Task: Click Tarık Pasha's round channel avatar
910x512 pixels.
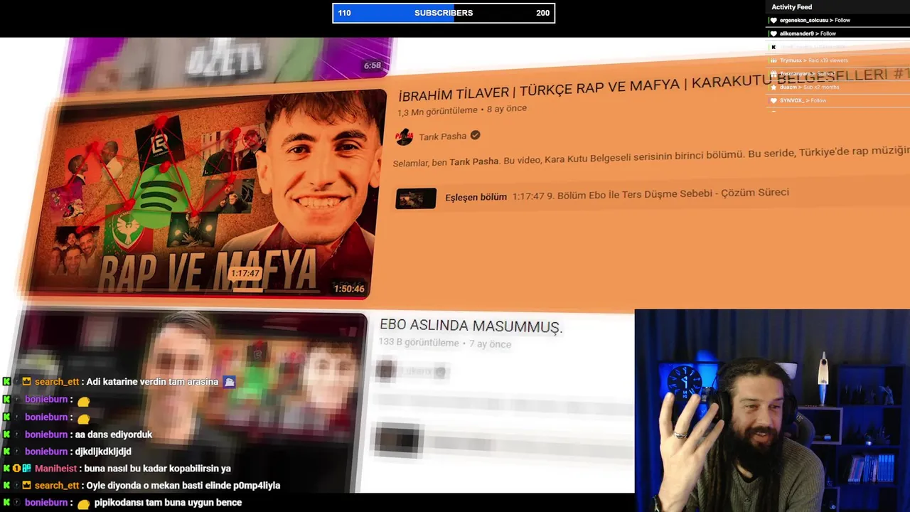Action: pos(404,137)
